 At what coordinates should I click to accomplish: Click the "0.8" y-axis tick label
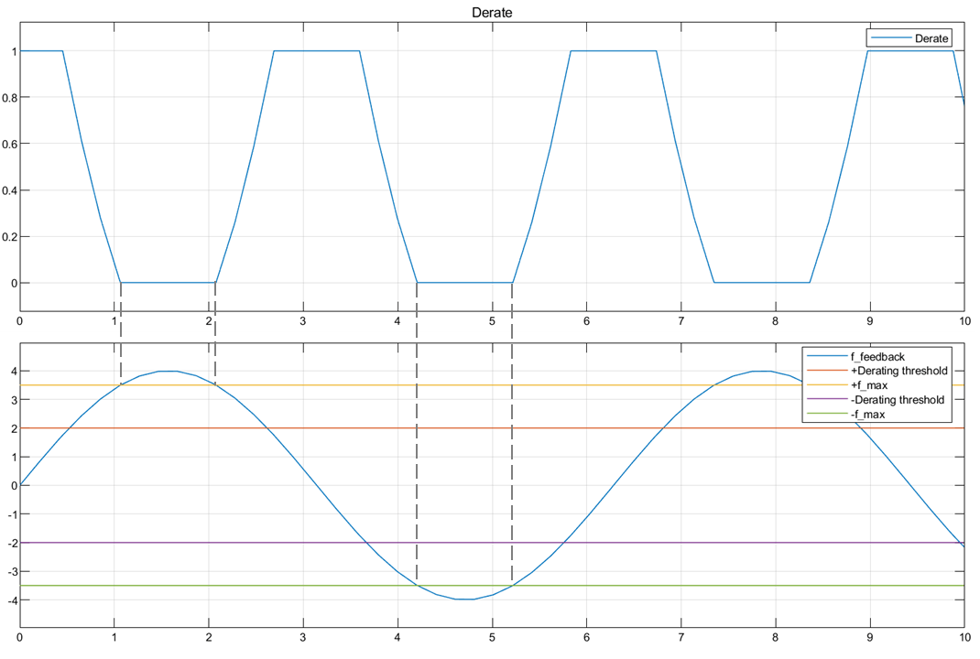[x=9, y=97]
